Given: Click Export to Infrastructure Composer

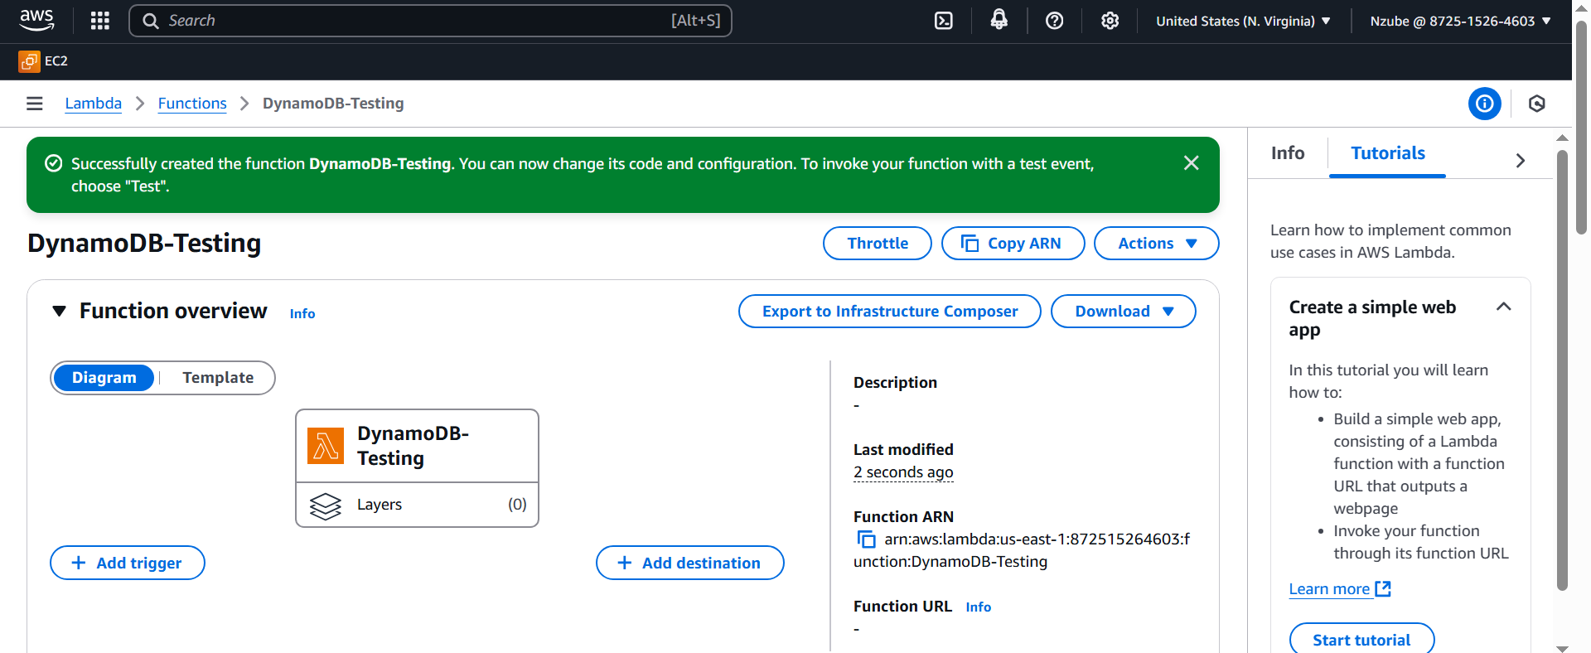Looking at the screenshot, I should coord(890,312).
